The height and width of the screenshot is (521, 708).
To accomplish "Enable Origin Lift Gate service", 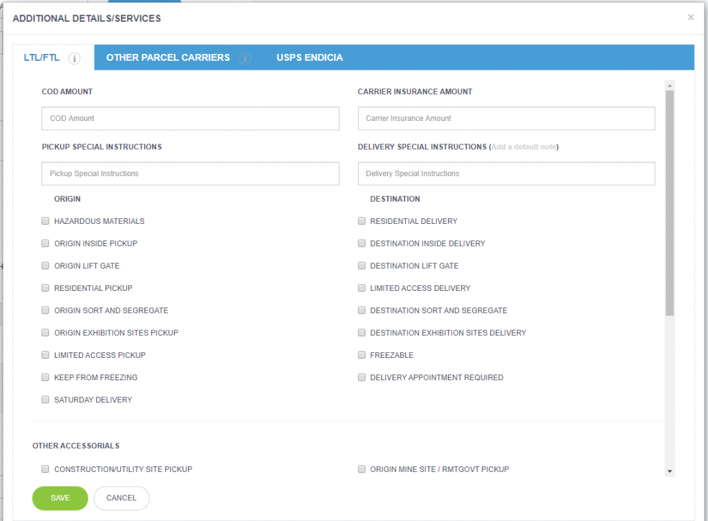I will [45, 265].
